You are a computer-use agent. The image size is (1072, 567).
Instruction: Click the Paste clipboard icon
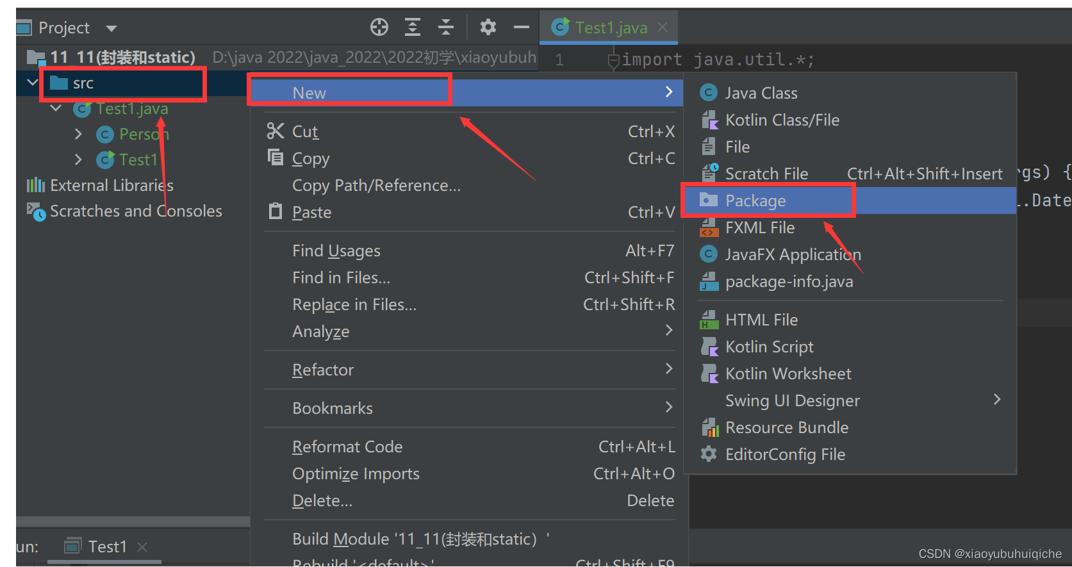tap(276, 211)
